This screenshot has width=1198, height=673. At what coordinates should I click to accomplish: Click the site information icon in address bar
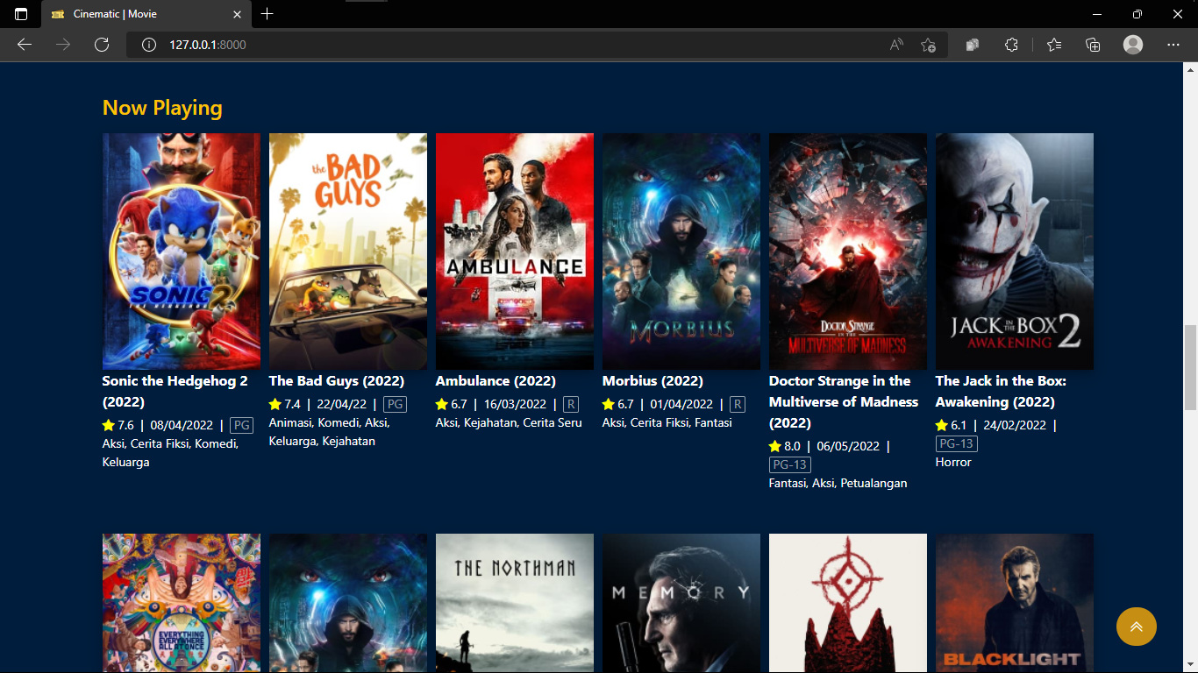click(149, 45)
